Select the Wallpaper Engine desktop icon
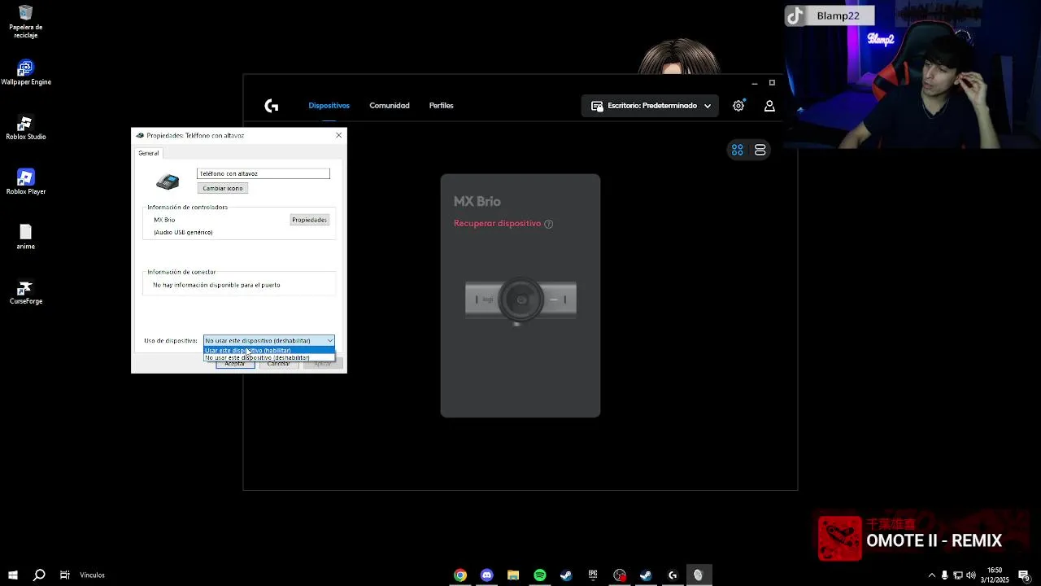The width and height of the screenshot is (1041, 586). [x=26, y=72]
